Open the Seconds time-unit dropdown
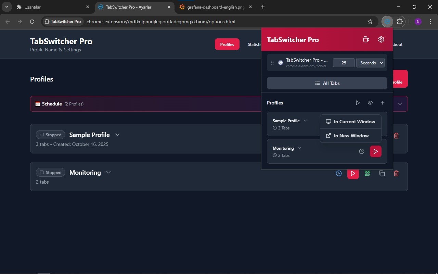The image size is (438, 274). click(x=370, y=63)
